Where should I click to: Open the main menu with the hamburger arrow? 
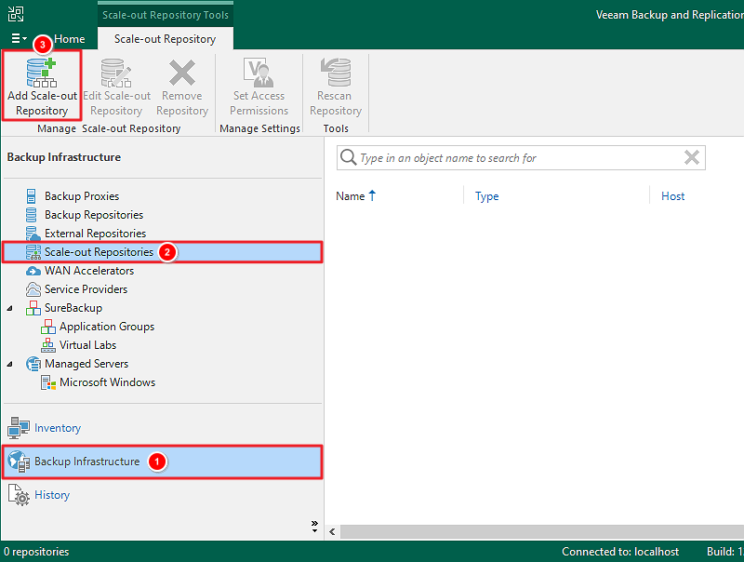(19, 38)
